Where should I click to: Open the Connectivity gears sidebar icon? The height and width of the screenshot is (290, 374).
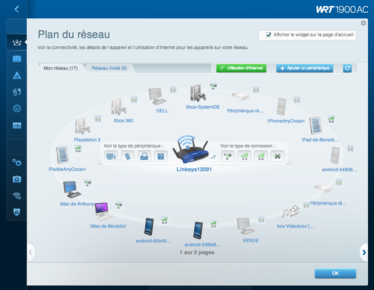(17, 163)
